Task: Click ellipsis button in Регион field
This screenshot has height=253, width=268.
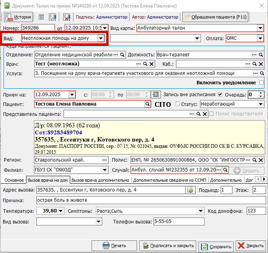Action: tap(105, 160)
